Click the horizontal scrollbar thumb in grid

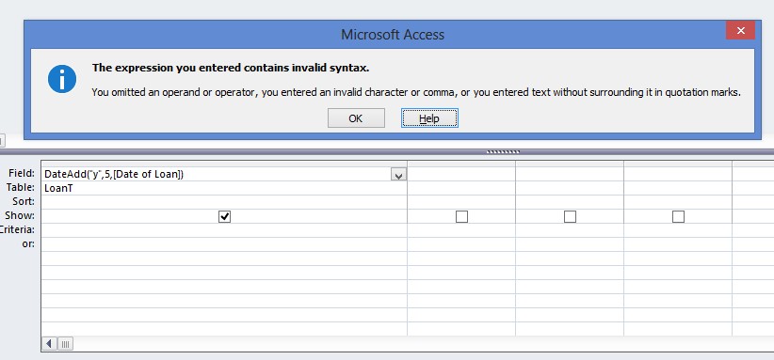click(65, 343)
